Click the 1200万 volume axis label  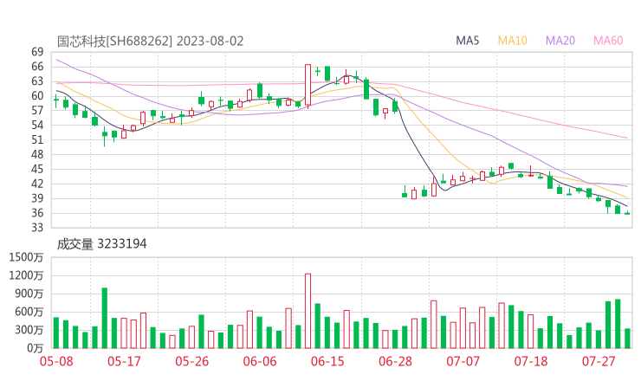(x=26, y=275)
